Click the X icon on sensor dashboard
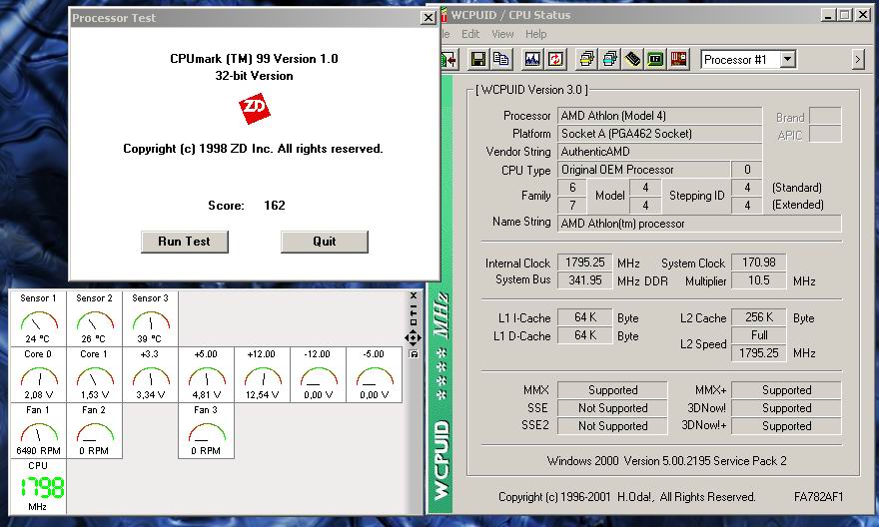 coord(414,295)
